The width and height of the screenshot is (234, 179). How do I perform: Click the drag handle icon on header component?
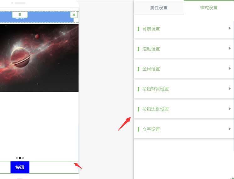coord(20,15)
